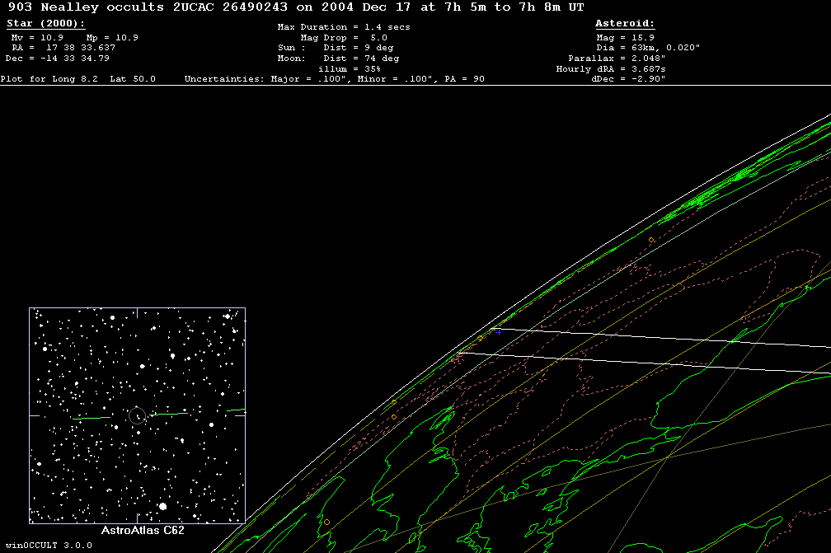Click the lowest orange circle marker on map
This screenshot has width=831, height=553.
[x=326, y=522]
